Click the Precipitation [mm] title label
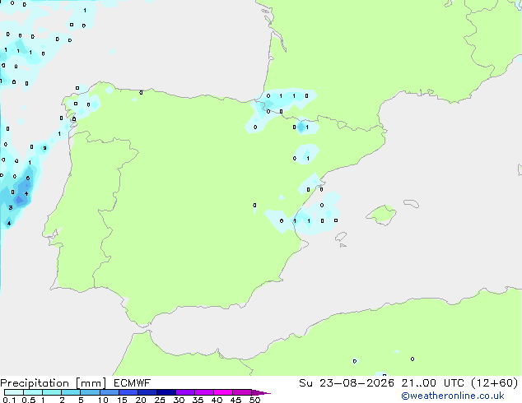Viewport: 522px width, 403px height. [54, 383]
